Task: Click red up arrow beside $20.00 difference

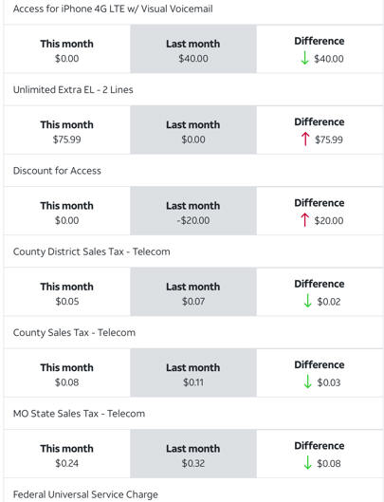Action: pos(305,220)
